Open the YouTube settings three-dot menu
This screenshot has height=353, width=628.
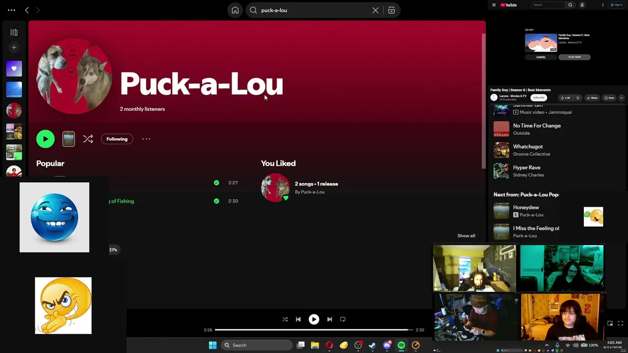pos(603,5)
